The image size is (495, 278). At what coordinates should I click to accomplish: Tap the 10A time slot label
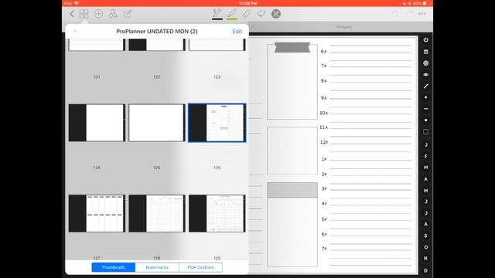click(x=324, y=113)
